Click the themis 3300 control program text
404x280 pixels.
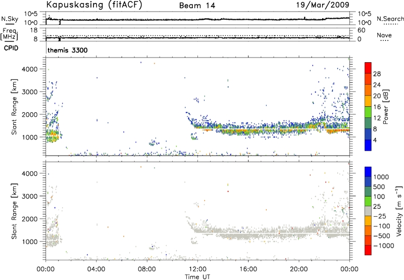[68, 50]
